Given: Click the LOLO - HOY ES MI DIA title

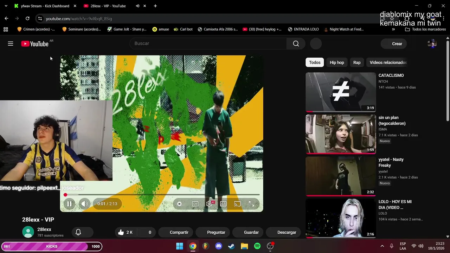Looking at the screenshot, I should tap(395, 205).
